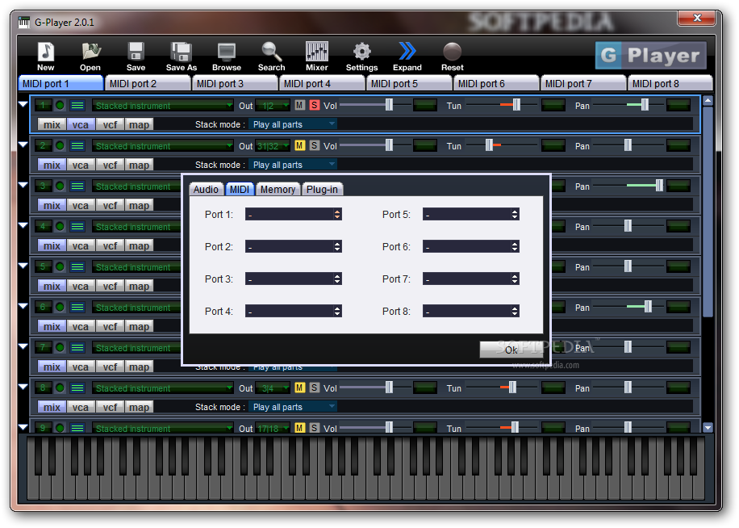Viewport: 739px width, 528px height.
Task: Open channel 2 output 31|32 dropdown
Action: click(x=273, y=146)
